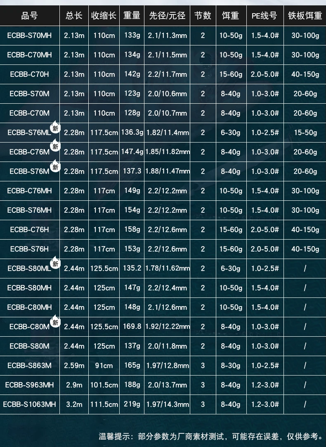Image resolution: width=326 pixels, height=447 pixels.
Task: Click the 新 badge beside ECBB-S80ML
Action: click(56, 263)
